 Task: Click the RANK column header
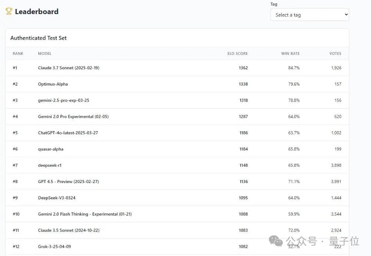click(x=18, y=54)
